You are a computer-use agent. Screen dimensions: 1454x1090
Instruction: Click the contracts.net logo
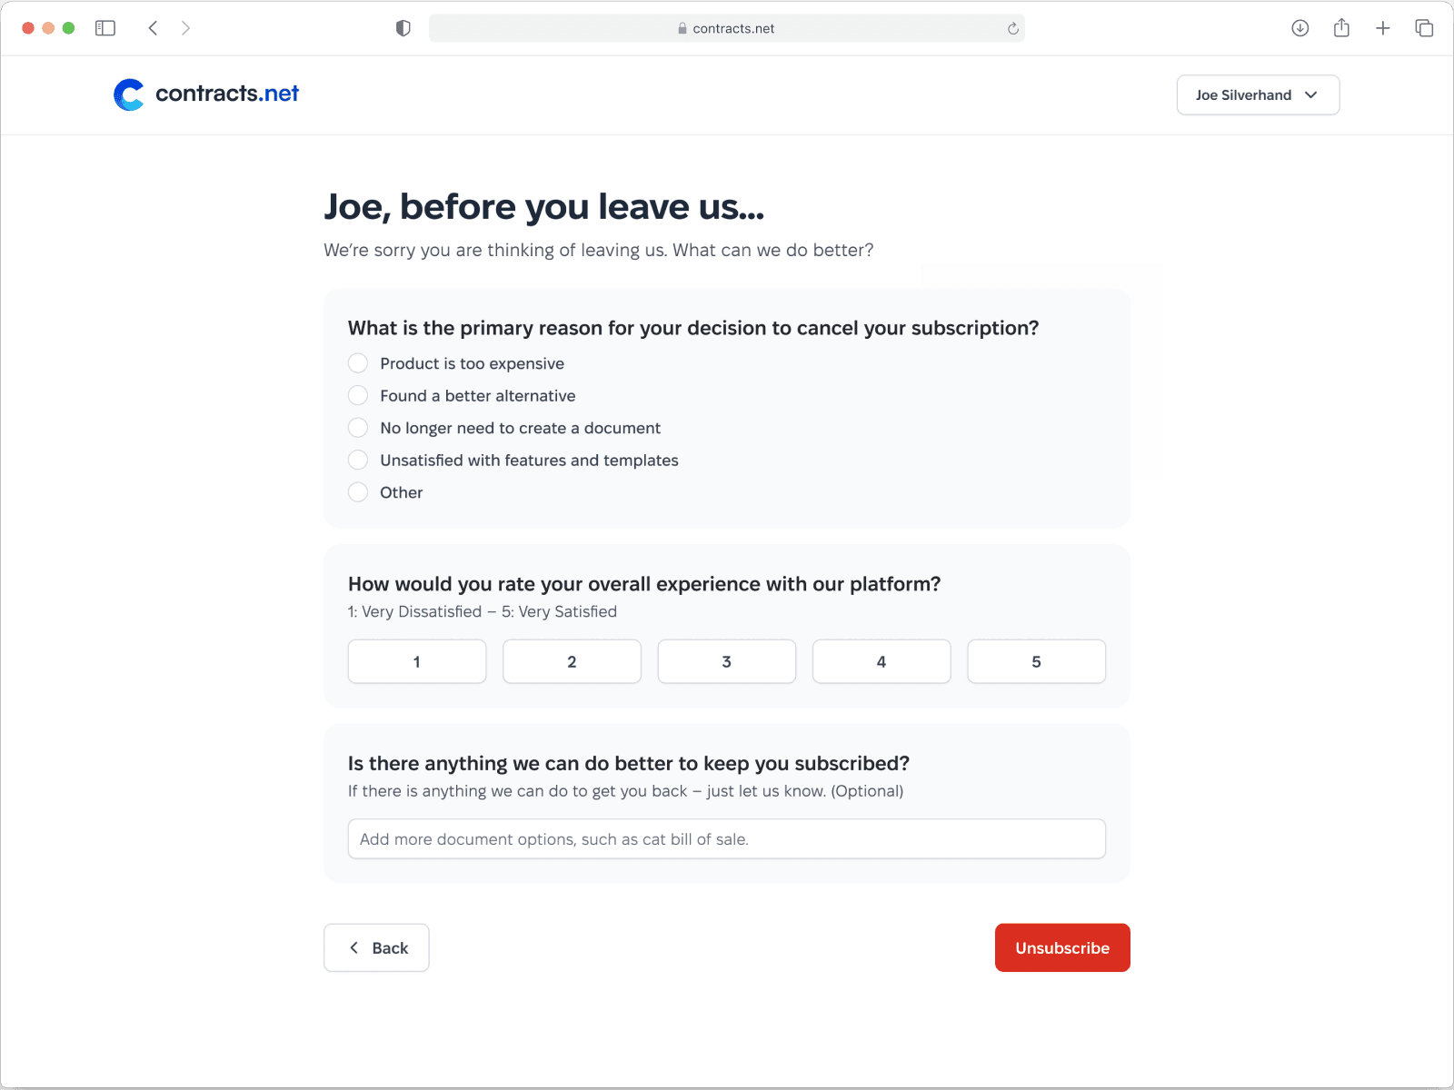[206, 94]
